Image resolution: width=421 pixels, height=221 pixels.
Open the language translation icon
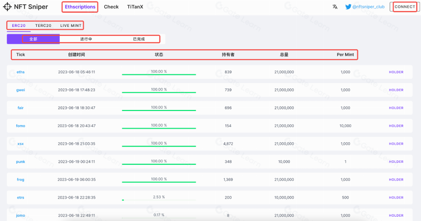tap(335, 7)
